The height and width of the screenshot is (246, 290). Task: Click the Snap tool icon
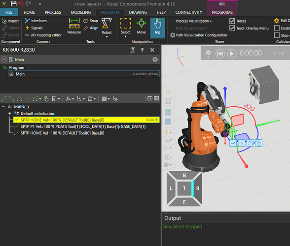[x=86, y=21]
